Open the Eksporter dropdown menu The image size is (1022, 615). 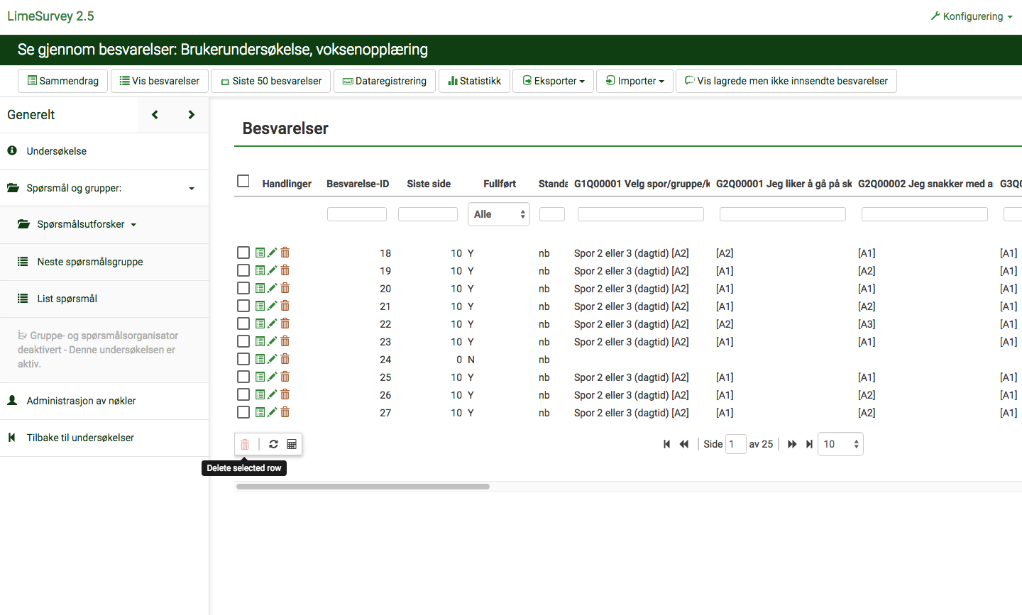pos(554,81)
